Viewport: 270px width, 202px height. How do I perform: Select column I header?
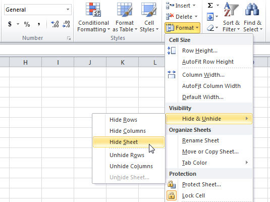coord(58,62)
